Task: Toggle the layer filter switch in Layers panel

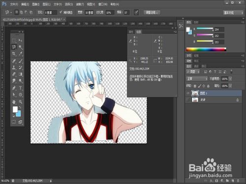Action: coord(231,72)
